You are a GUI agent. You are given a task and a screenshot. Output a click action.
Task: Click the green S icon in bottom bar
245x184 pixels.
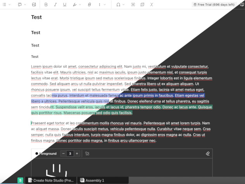click(20, 181)
